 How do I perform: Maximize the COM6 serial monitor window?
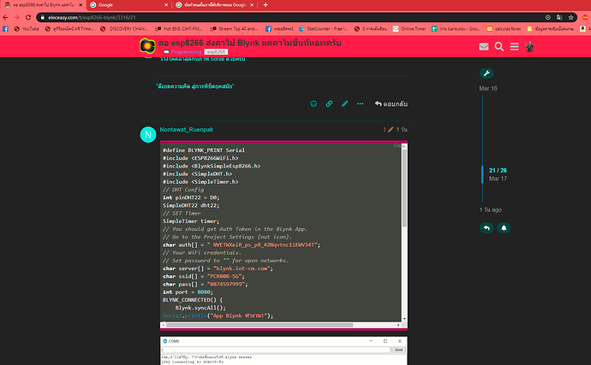click(385, 341)
